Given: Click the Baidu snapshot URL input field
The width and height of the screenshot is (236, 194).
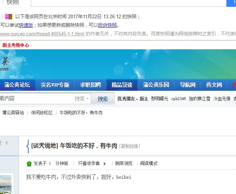Looking at the screenshot, I should coord(129,3).
